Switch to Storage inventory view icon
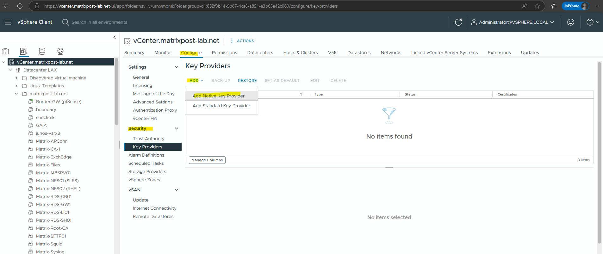603x254 pixels. [x=42, y=51]
